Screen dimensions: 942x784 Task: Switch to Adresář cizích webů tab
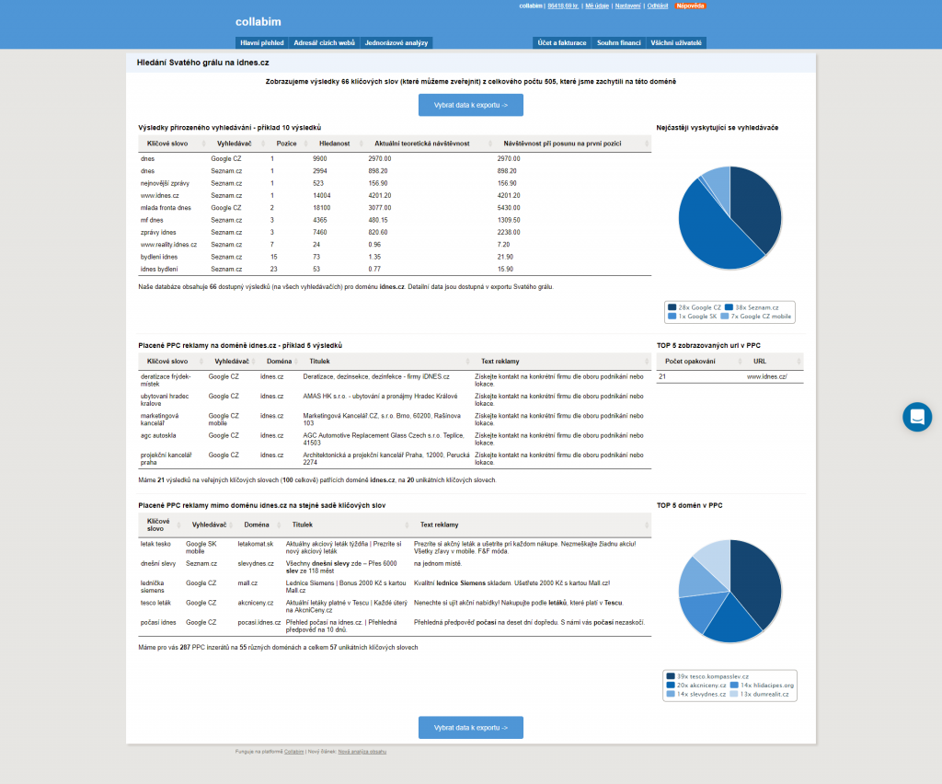(324, 42)
